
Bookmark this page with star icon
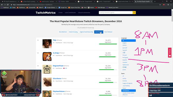(x=160, y=5)
